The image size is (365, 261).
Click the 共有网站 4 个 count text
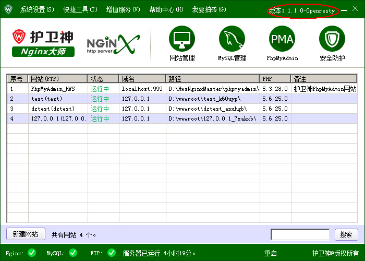pos(74,235)
